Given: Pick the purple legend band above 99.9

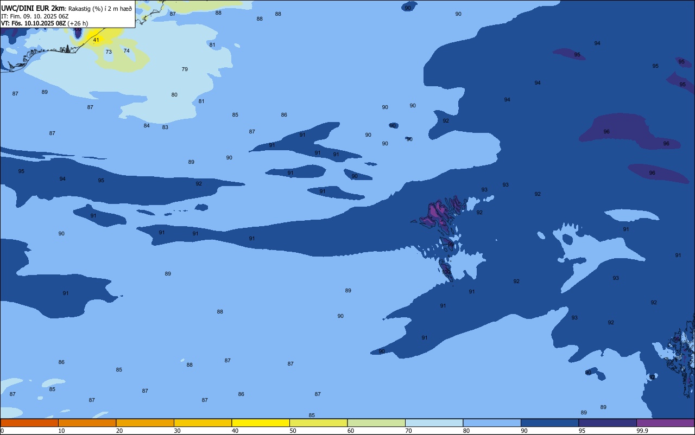Looking at the screenshot, I should coord(665,423).
